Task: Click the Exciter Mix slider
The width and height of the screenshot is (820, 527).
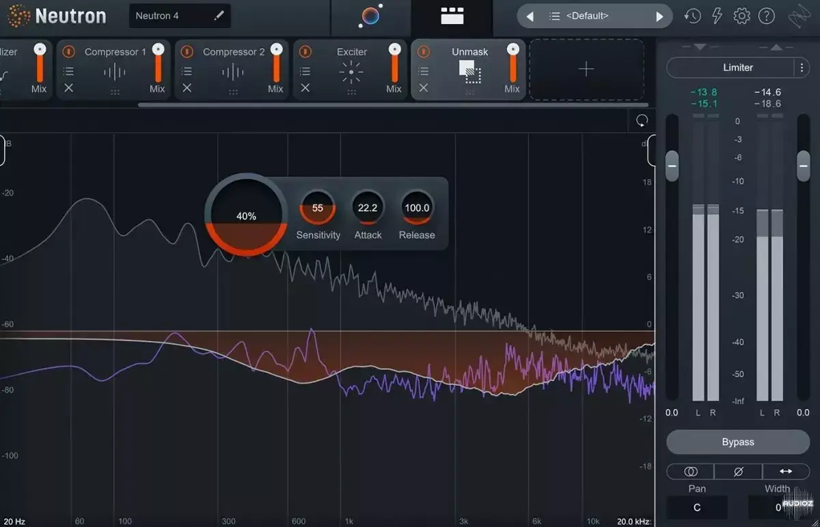Action: coord(394,63)
